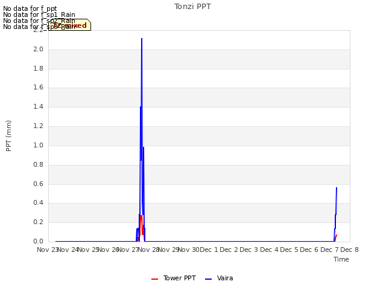Click the 'No data for f_ppt' message
Viewport: 386px width, 290px height.
coord(30,8)
